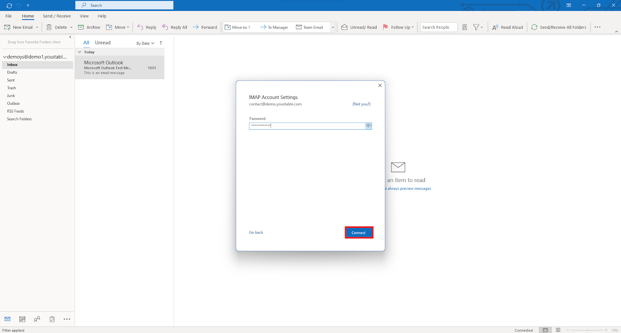
Task: Open the Filter Email funnel dropdown
Action: pyautogui.click(x=478, y=27)
